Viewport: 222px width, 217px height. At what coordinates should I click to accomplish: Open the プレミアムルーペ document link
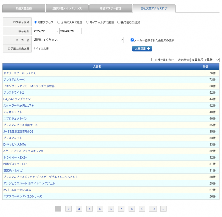(x=14, y=79)
